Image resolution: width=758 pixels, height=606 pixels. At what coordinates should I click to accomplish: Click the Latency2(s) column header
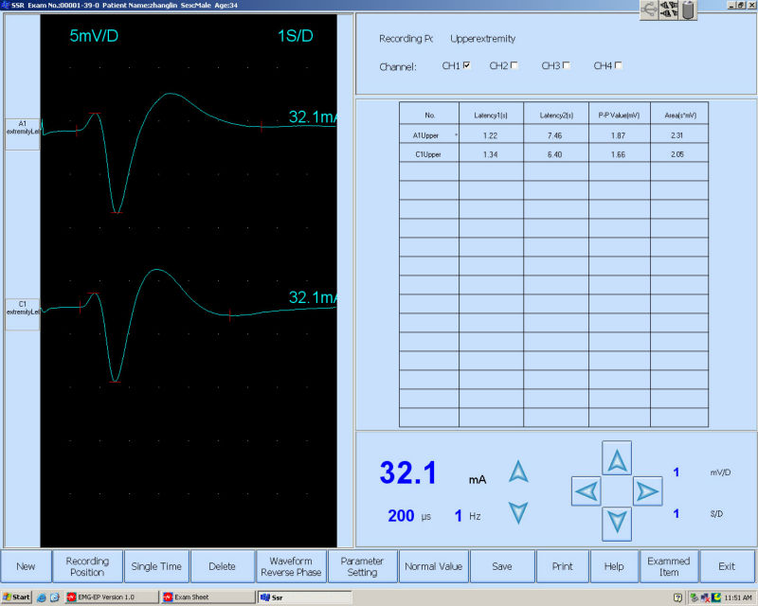pyautogui.click(x=556, y=115)
